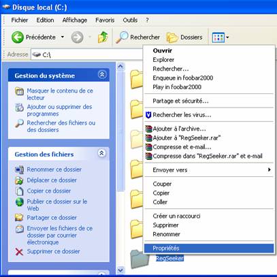The height and width of the screenshot is (277, 277).
Task: Expand the Envoyer vers submenu
Action: coord(209,170)
